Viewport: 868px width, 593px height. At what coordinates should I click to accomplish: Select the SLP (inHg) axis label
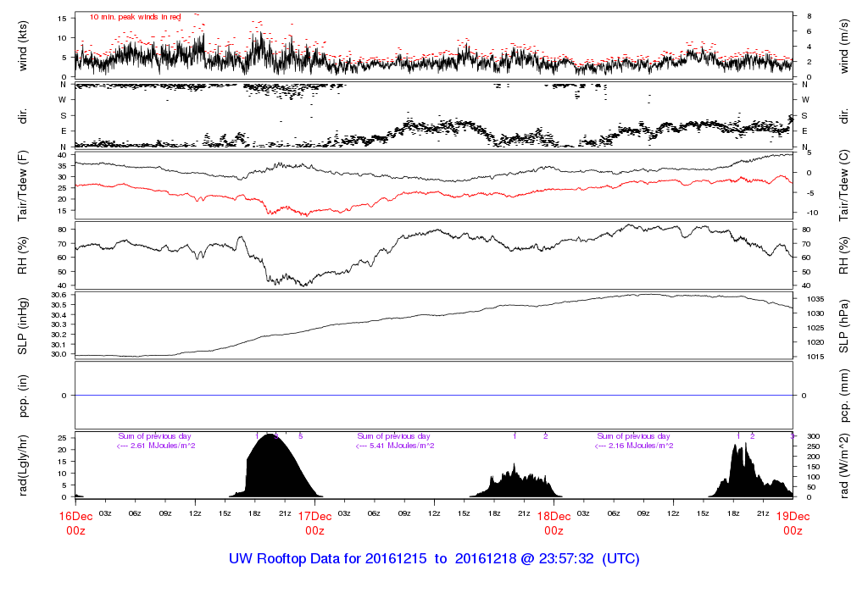(x=23, y=325)
